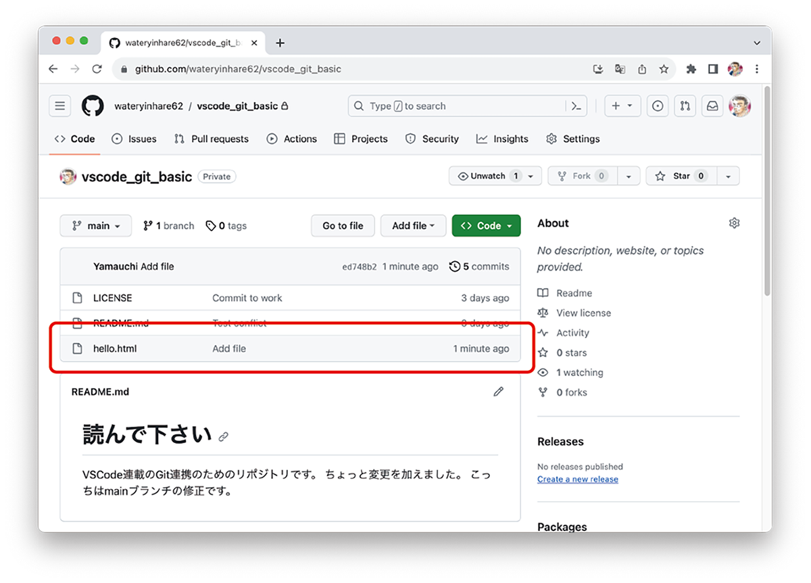Click the LICENSE file icon
The height and width of the screenshot is (583, 811).
pyautogui.click(x=77, y=298)
